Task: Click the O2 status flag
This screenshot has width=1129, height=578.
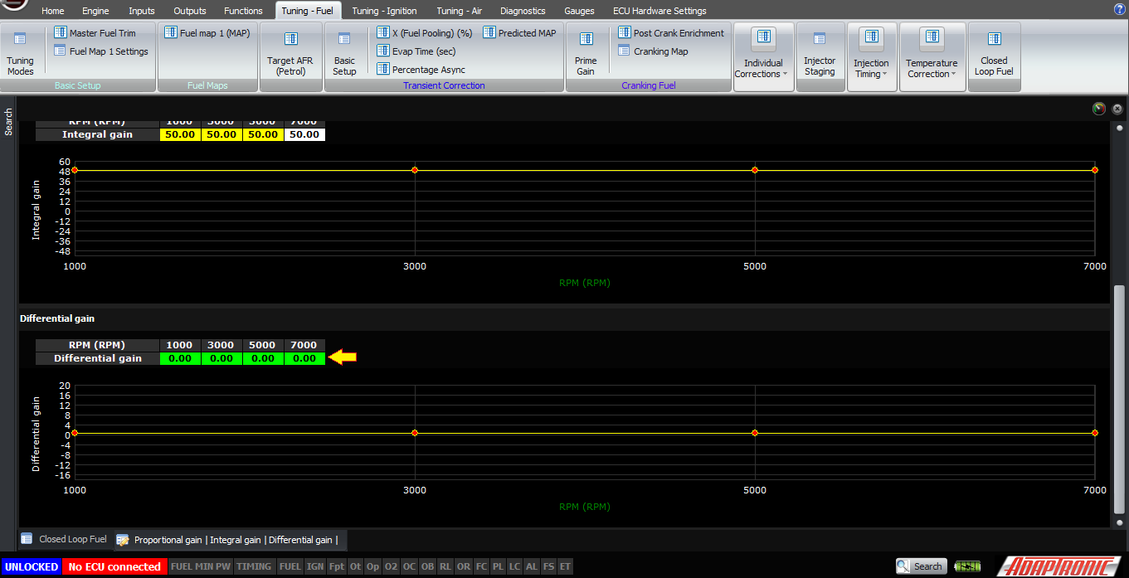Action: click(392, 566)
